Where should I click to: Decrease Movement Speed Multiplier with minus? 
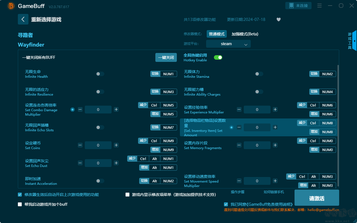click(x=239, y=181)
